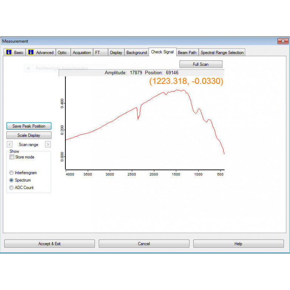Select the Interferogram radio button
Viewport: 290px width, 290px height.
(11, 173)
